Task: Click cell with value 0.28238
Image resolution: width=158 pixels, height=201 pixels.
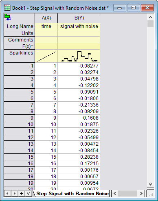Action: click(79, 157)
